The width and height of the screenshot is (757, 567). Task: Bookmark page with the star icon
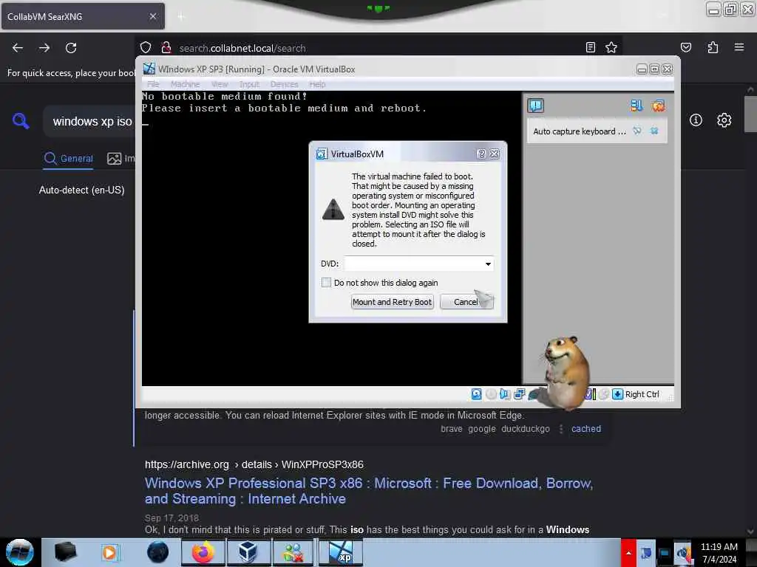611,47
